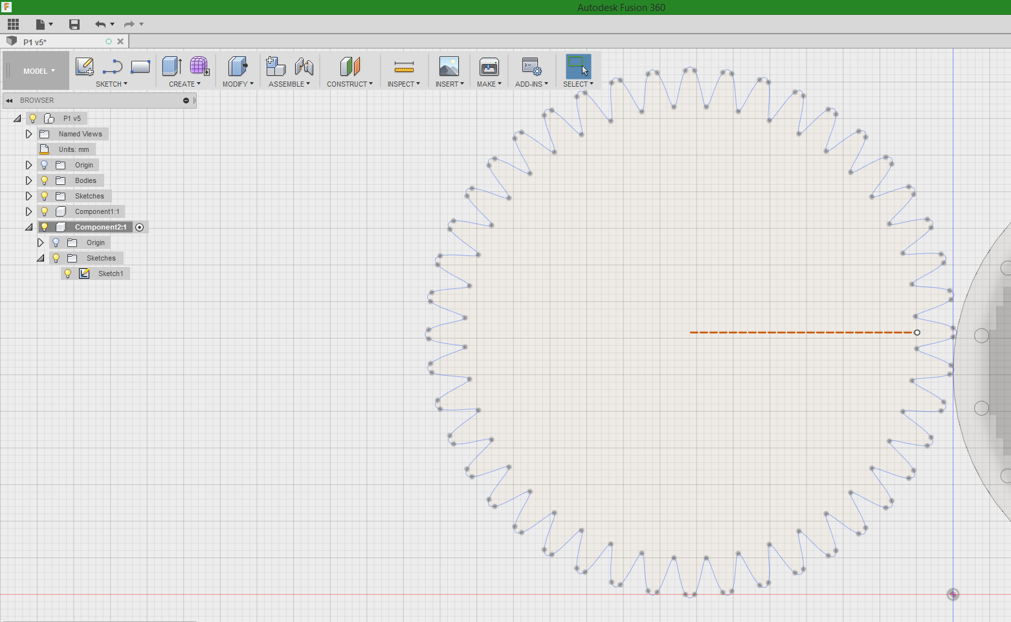Image resolution: width=1011 pixels, height=622 pixels.
Task: Click the Save disk icon
Action: (x=74, y=25)
